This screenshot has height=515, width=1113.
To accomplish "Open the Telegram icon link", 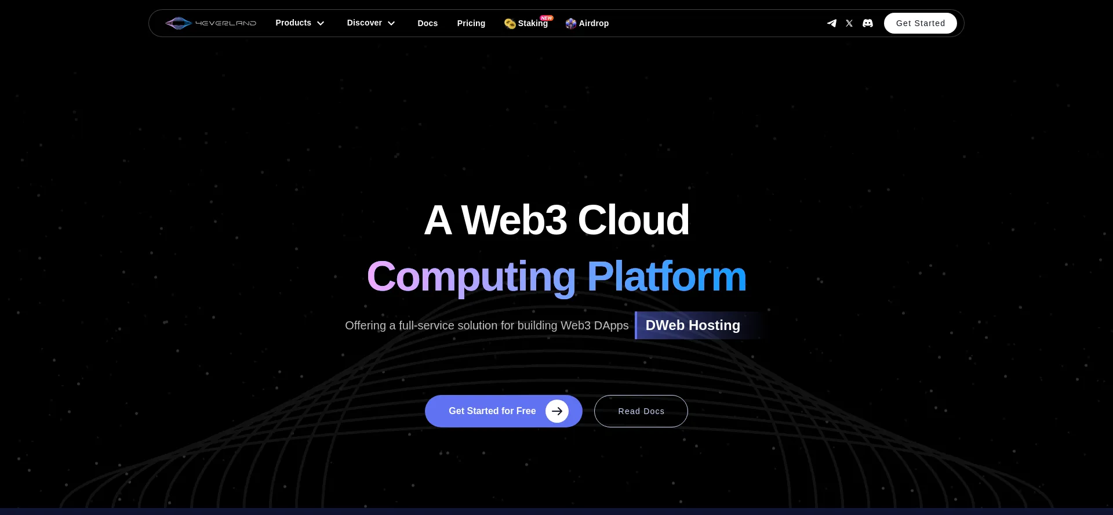I will [x=831, y=23].
